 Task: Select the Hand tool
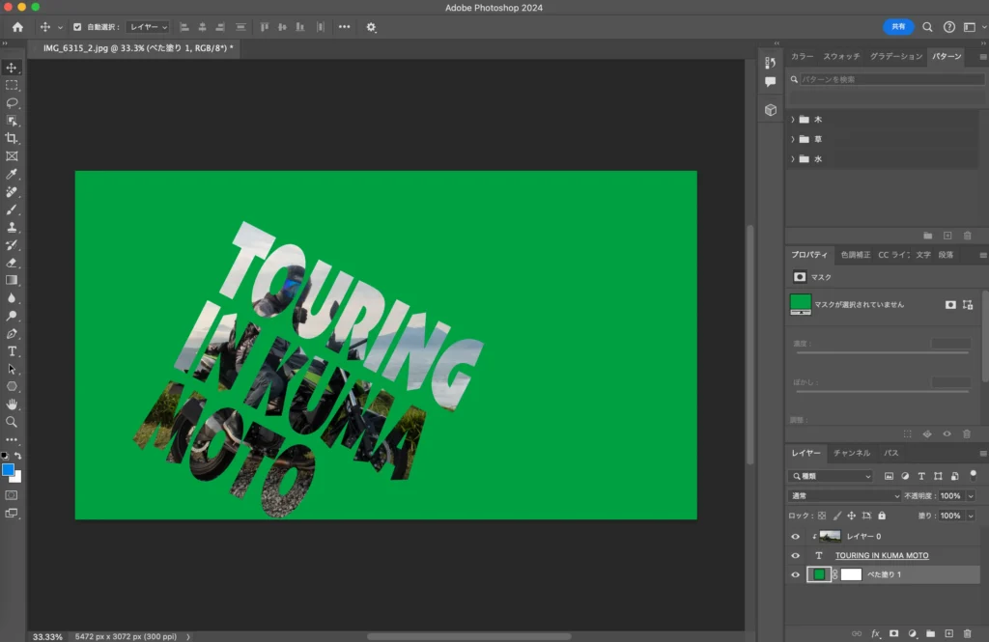(x=12, y=404)
